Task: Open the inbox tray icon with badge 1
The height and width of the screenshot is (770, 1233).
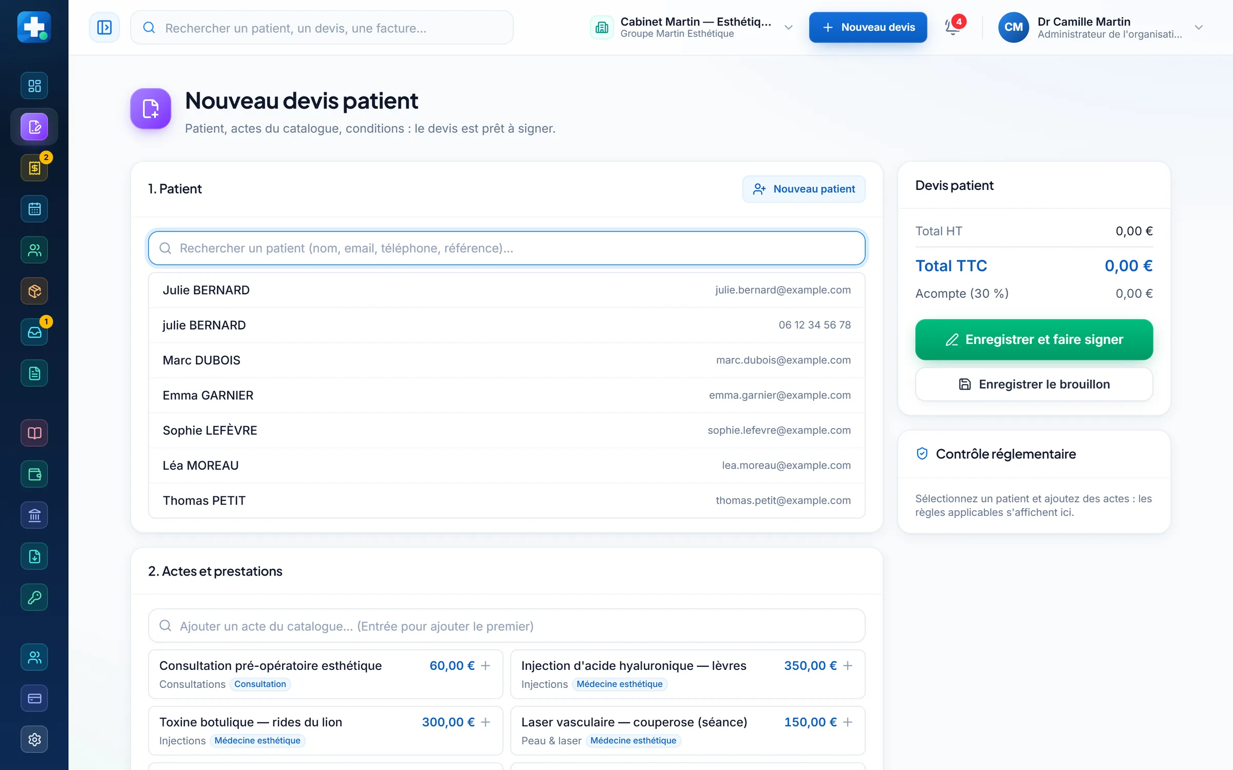Action: 34,332
